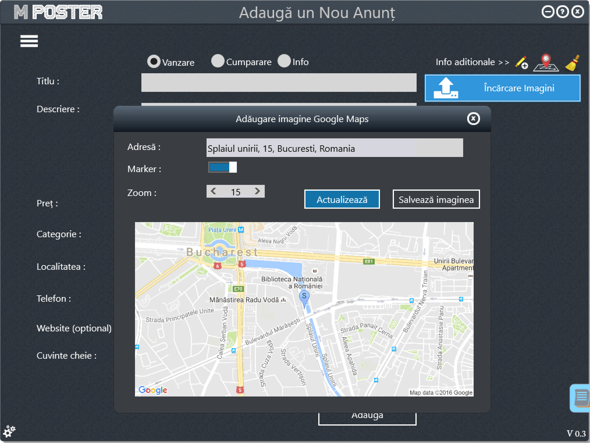
Task: Click the Mănăstirea Radu Vodă map label
Action: point(244,300)
